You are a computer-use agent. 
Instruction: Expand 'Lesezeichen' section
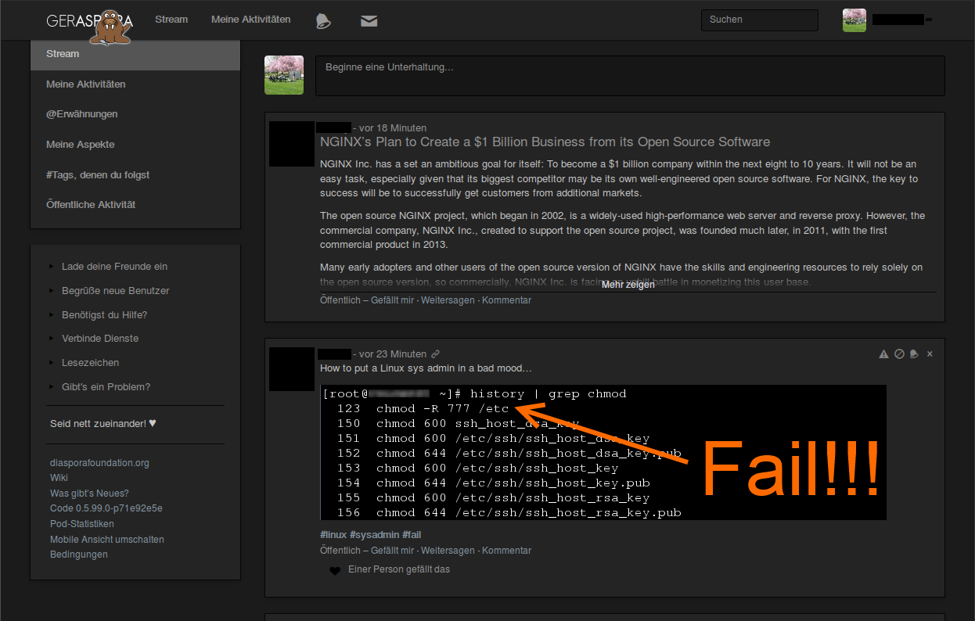point(90,363)
